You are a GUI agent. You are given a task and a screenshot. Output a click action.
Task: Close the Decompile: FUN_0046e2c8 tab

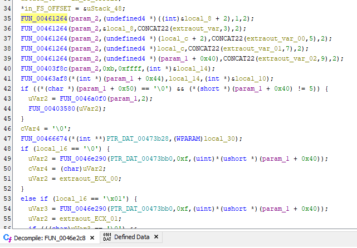click(x=93, y=237)
